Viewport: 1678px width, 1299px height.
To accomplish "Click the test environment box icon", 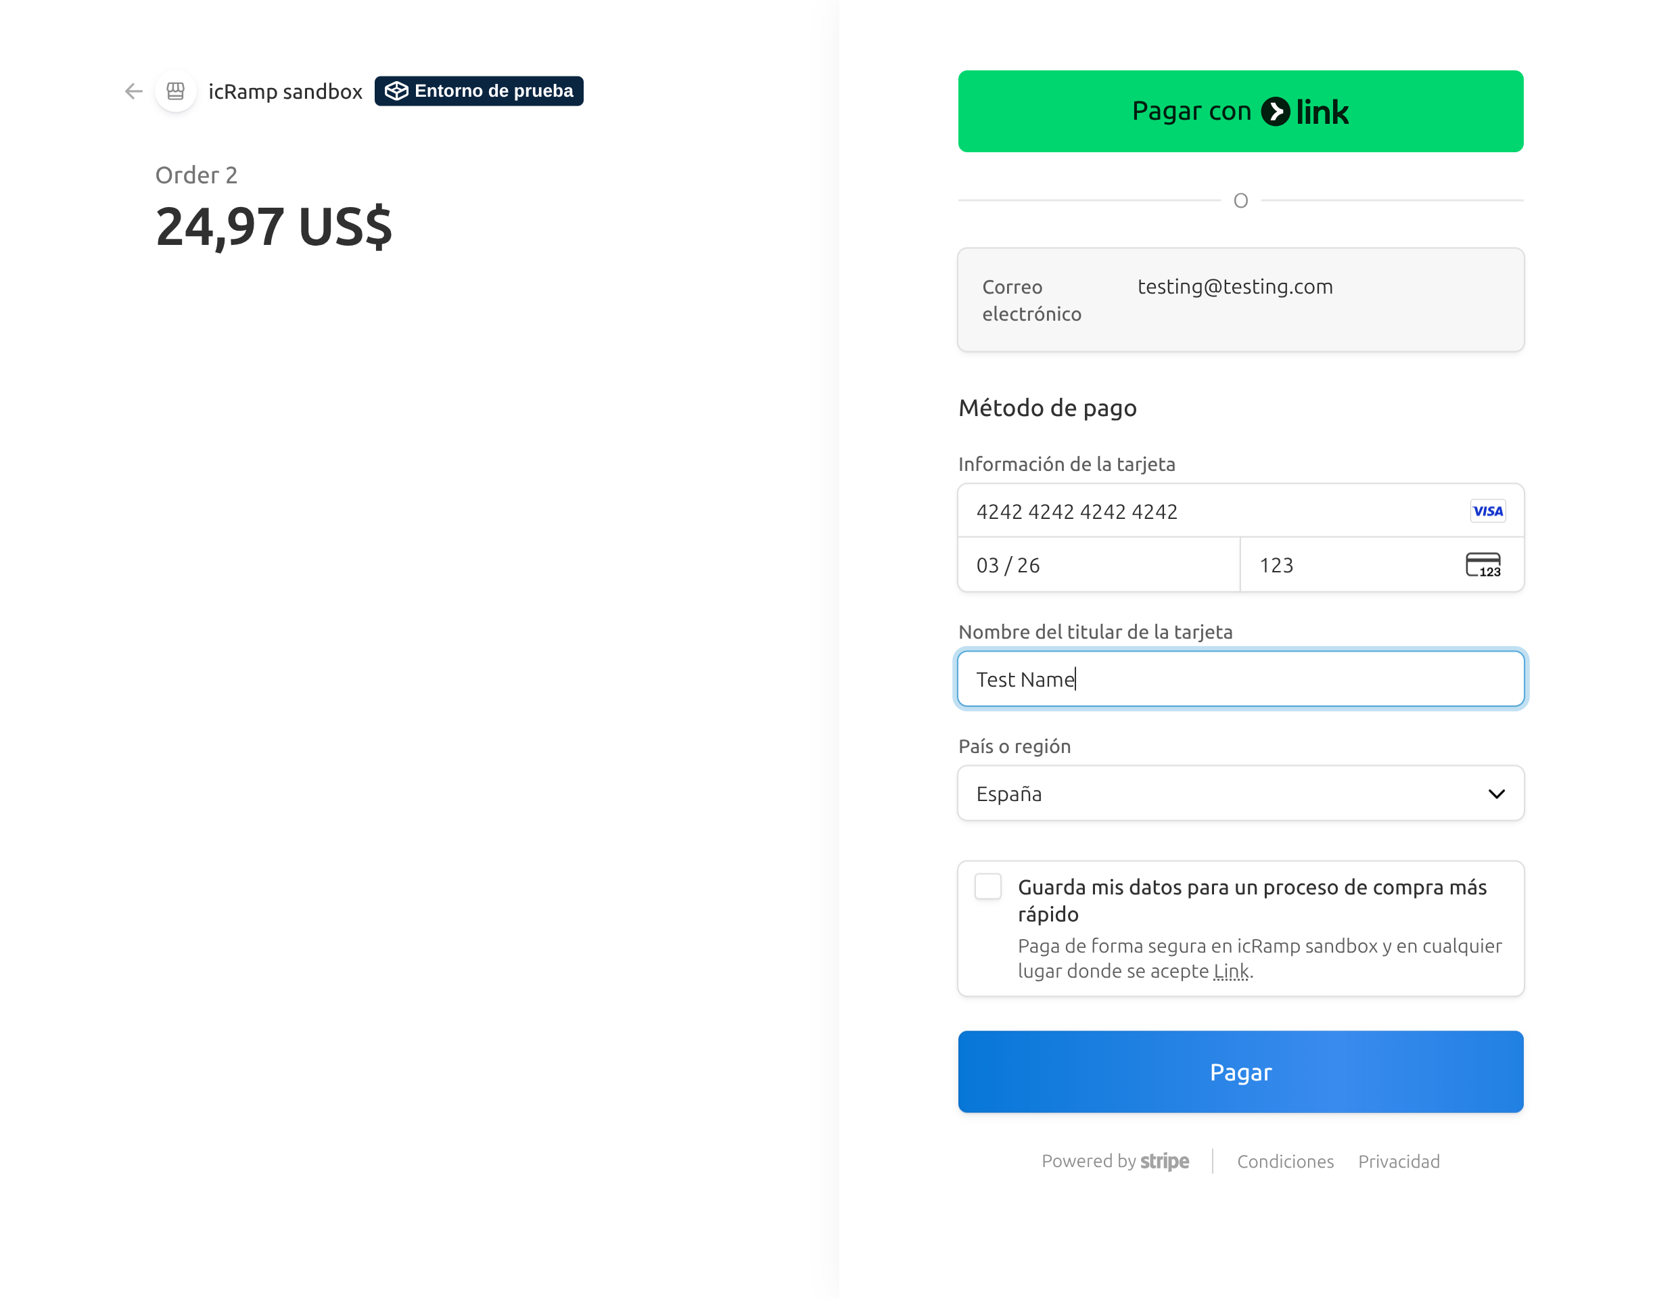I will click(x=396, y=91).
